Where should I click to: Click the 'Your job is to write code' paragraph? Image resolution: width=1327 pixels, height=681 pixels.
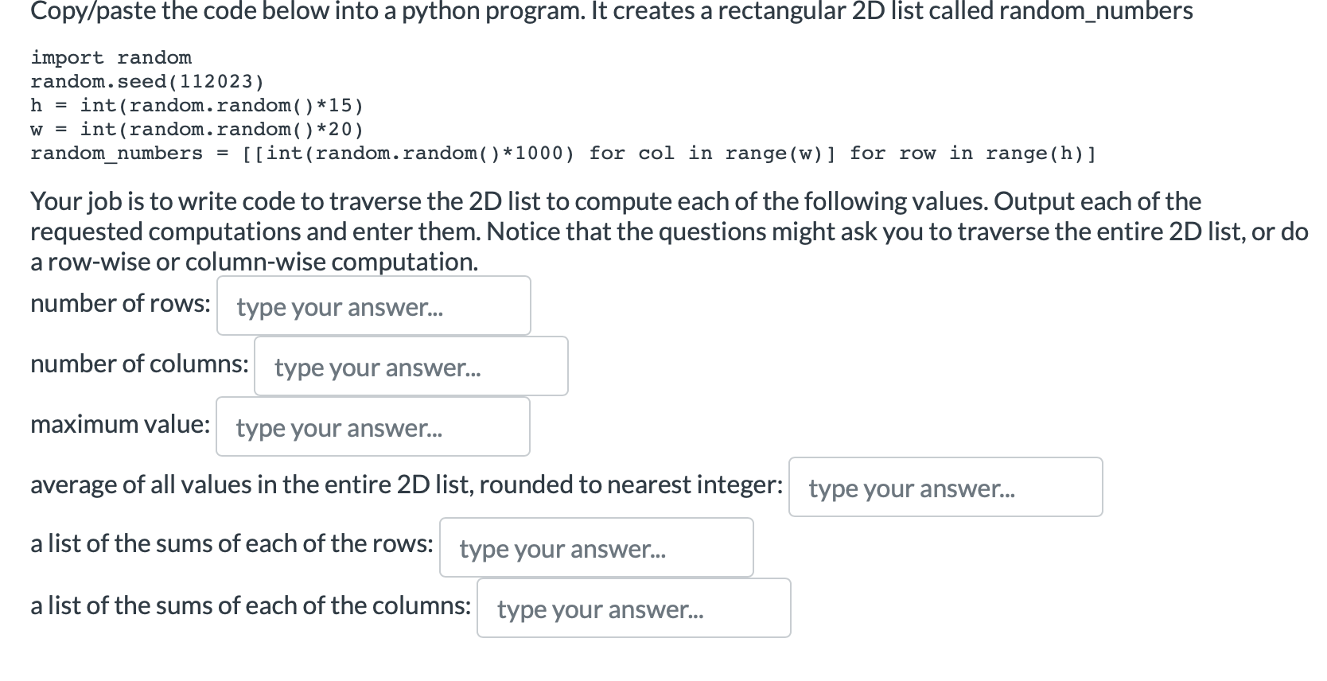(x=669, y=231)
